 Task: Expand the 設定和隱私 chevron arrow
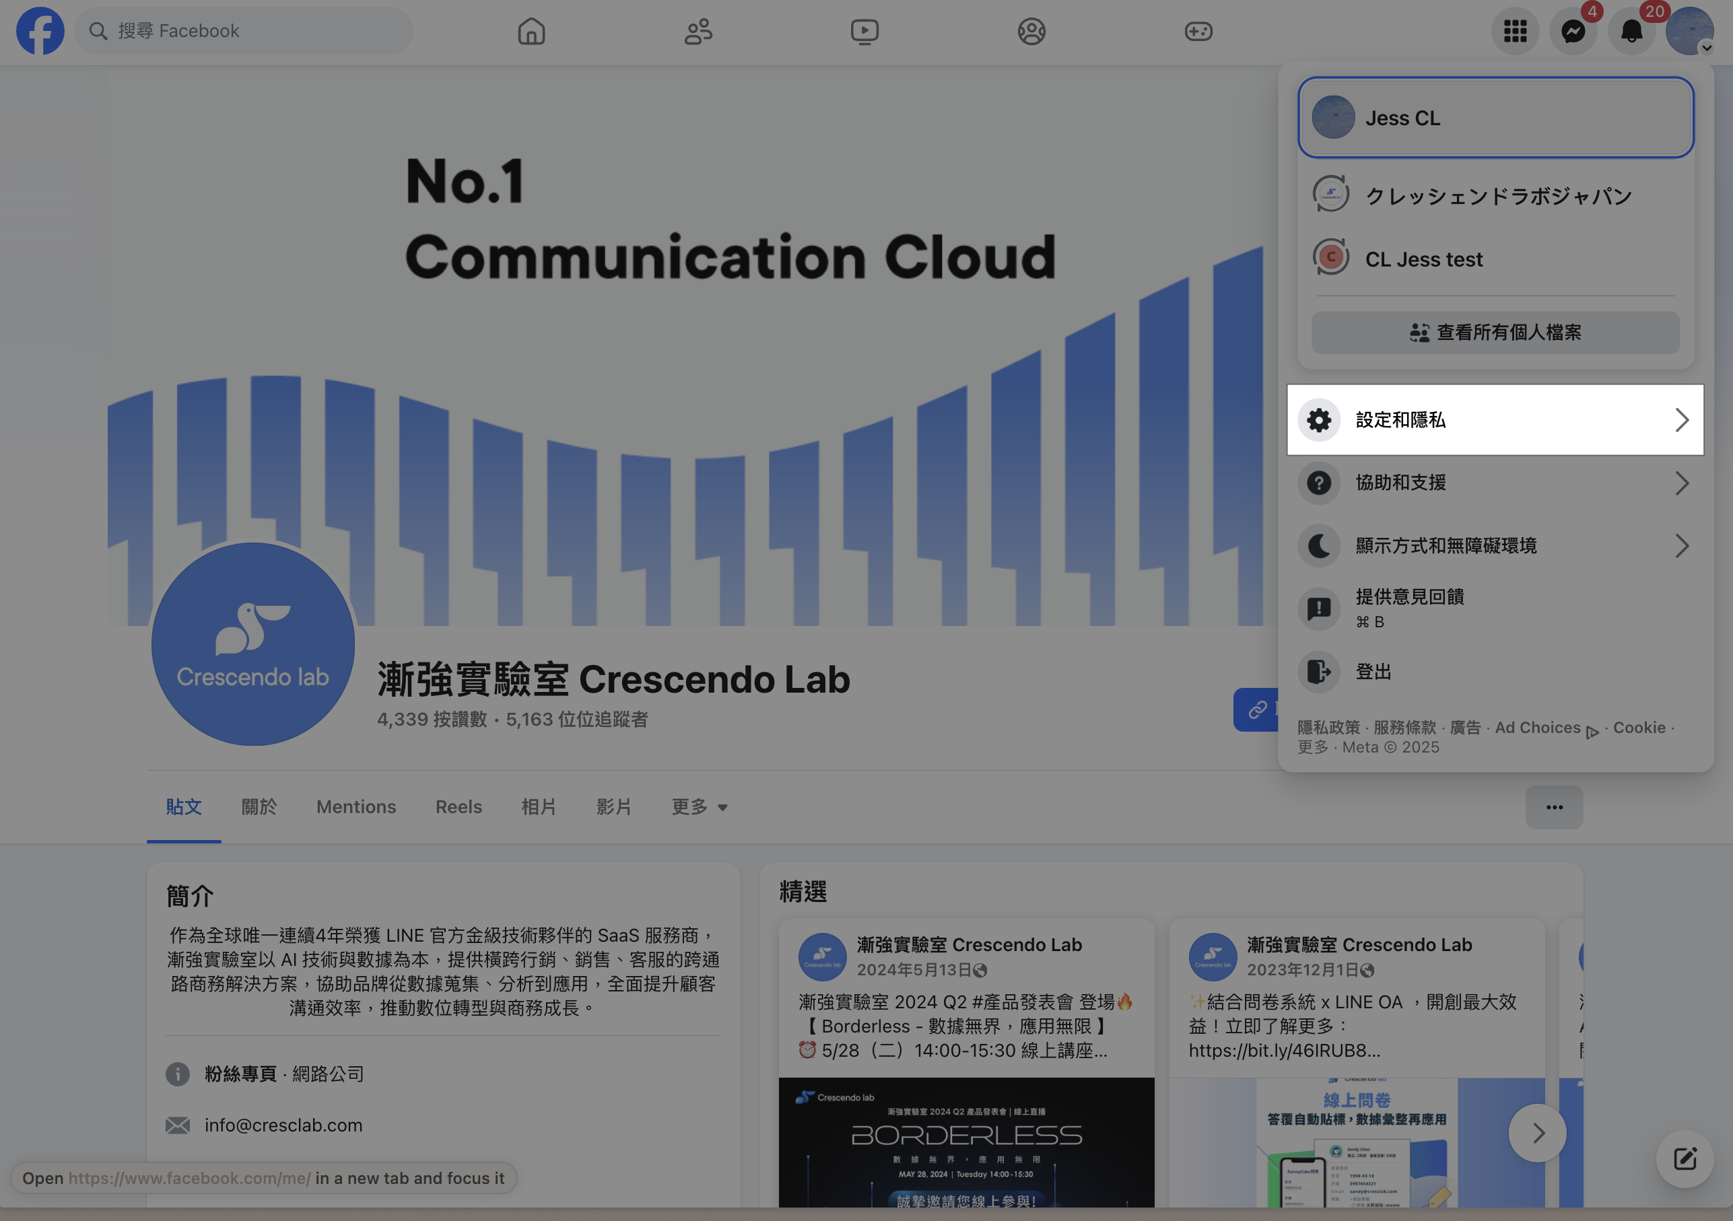[1682, 419]
